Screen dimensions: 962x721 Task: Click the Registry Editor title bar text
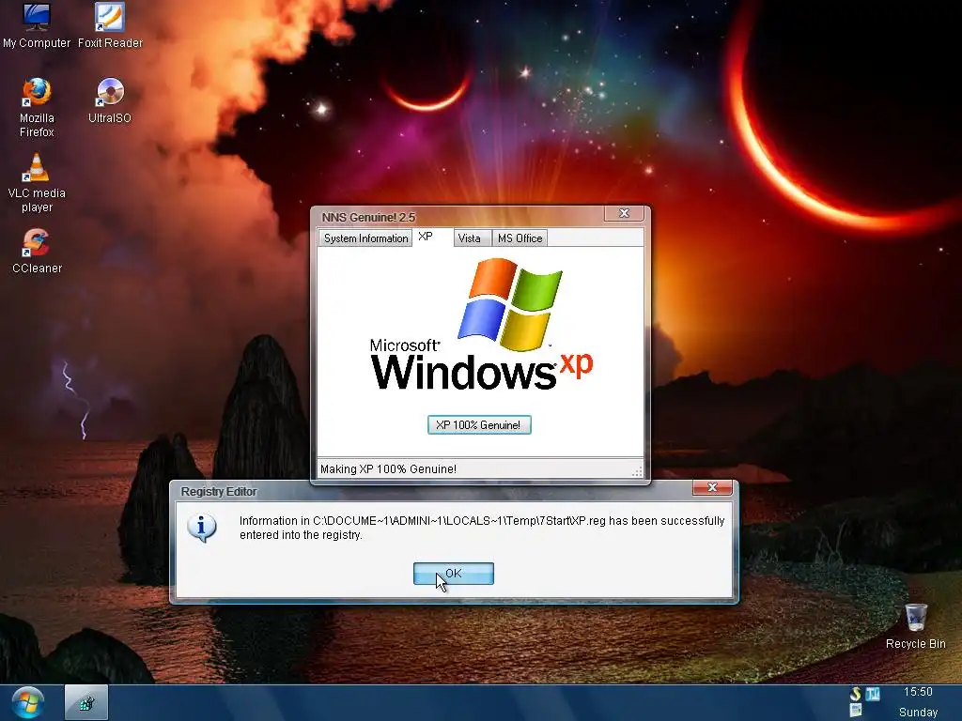click(219, 491)
